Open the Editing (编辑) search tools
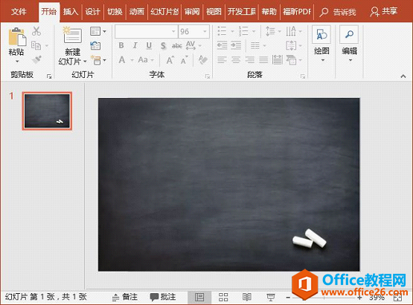 point(349,43)
